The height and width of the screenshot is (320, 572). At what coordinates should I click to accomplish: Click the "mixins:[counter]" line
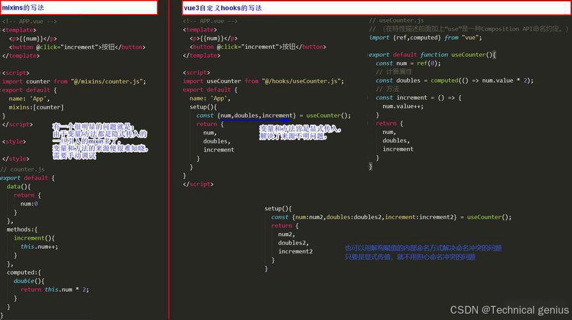(x=36, y=107)
